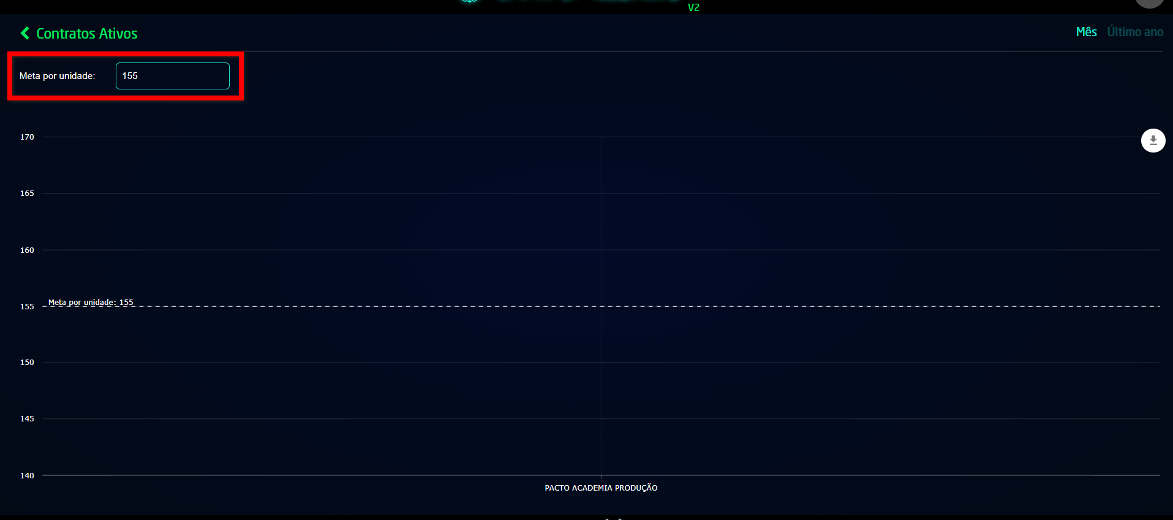The height and width of the screenshot is (520, 1173).
Task: Download the chart using the download icon
Action: 1153,140
